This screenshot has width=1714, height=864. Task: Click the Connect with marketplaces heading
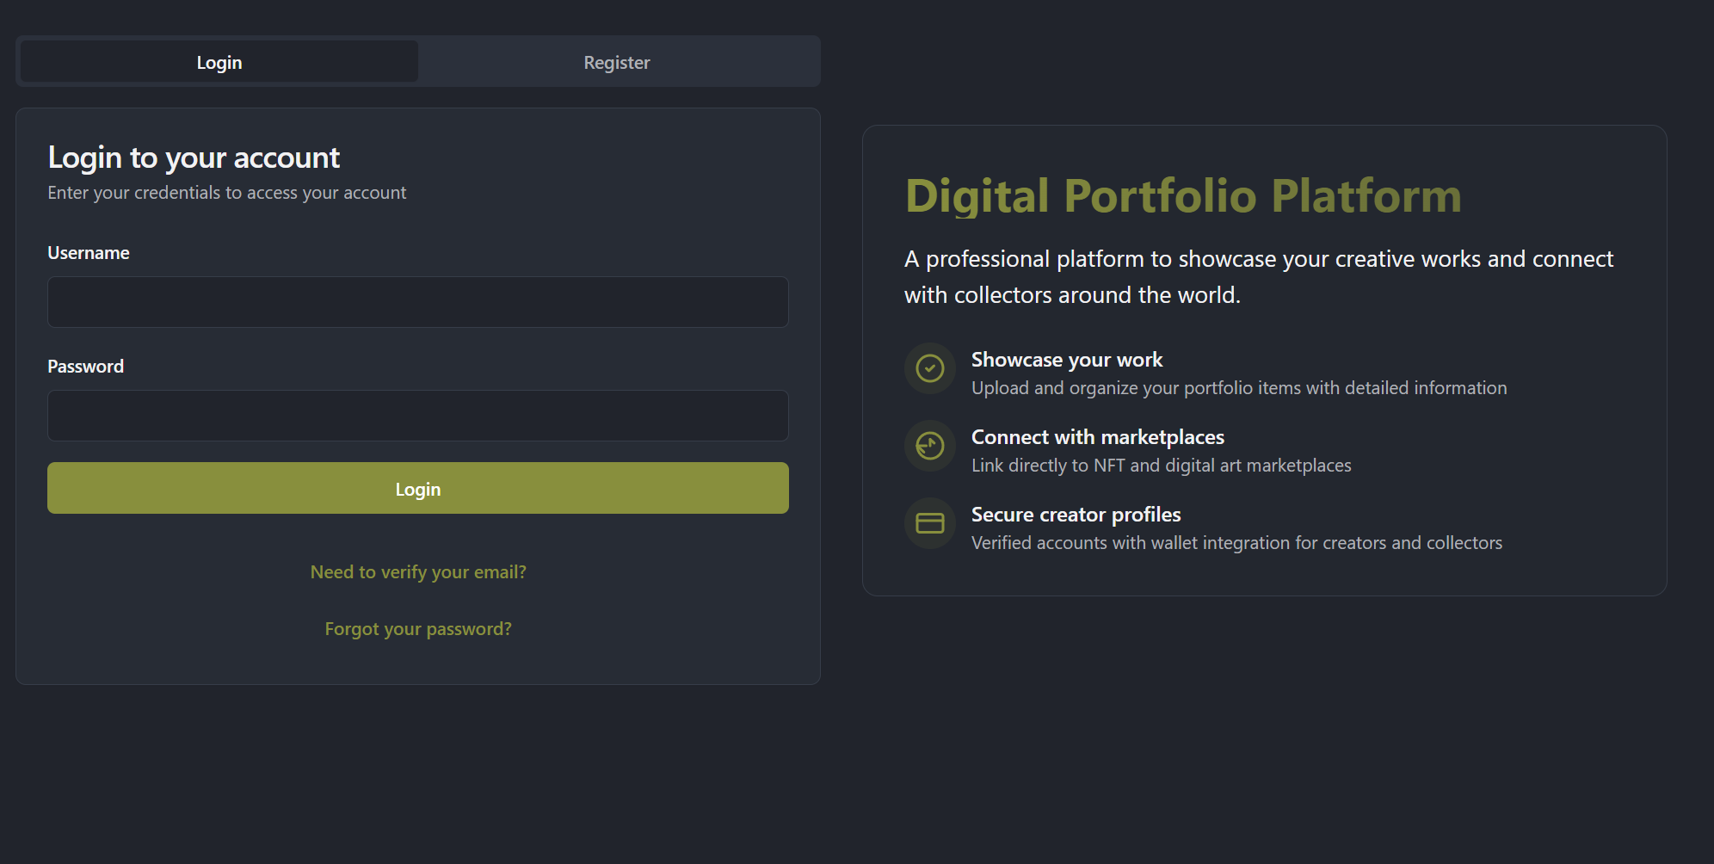[x=1098, y=437]
